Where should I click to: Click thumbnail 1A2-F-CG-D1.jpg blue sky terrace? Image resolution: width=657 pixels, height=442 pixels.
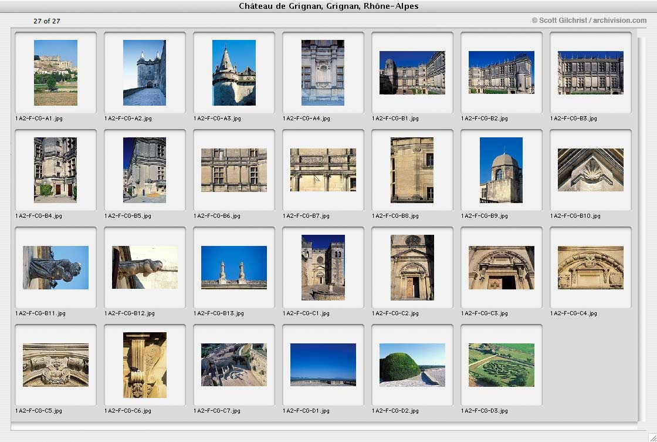[x=323, y=365]
